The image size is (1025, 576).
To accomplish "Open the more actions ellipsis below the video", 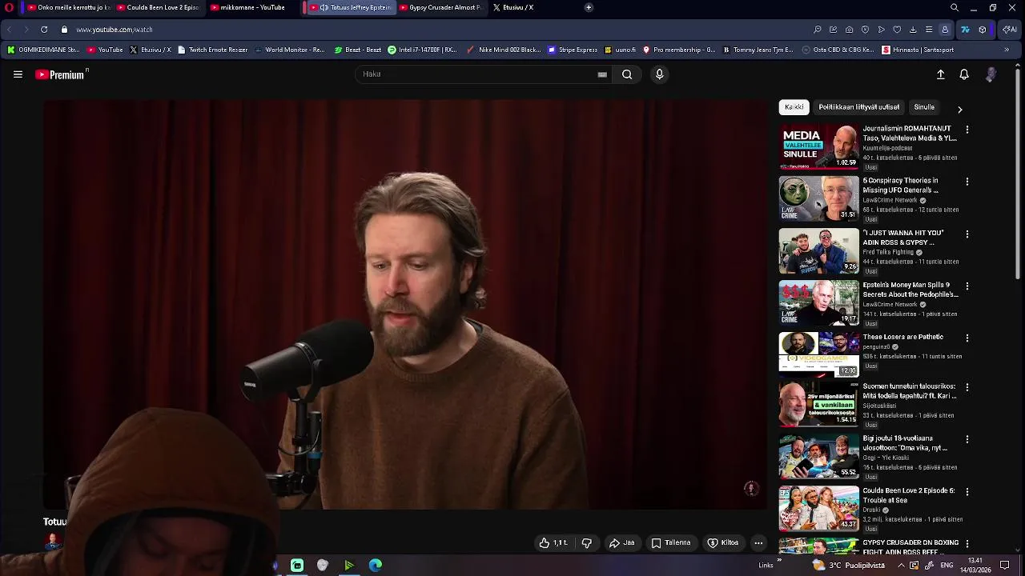I will coord(758,542).
